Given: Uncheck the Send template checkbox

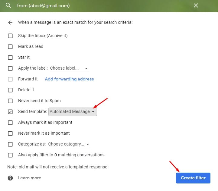Looking at the screenshot, I should [10, 112].
